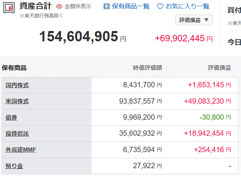Open the 投資信託 holdings link

click(x=17, y=134)
